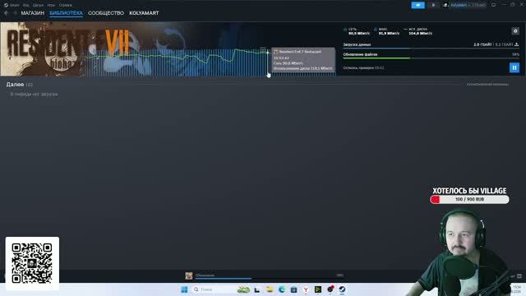Open the Друзья menu
The width and height of the screenshot is (526, 296).
(x=38, y=5)
